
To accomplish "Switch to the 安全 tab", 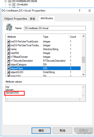I will (34, 19).
